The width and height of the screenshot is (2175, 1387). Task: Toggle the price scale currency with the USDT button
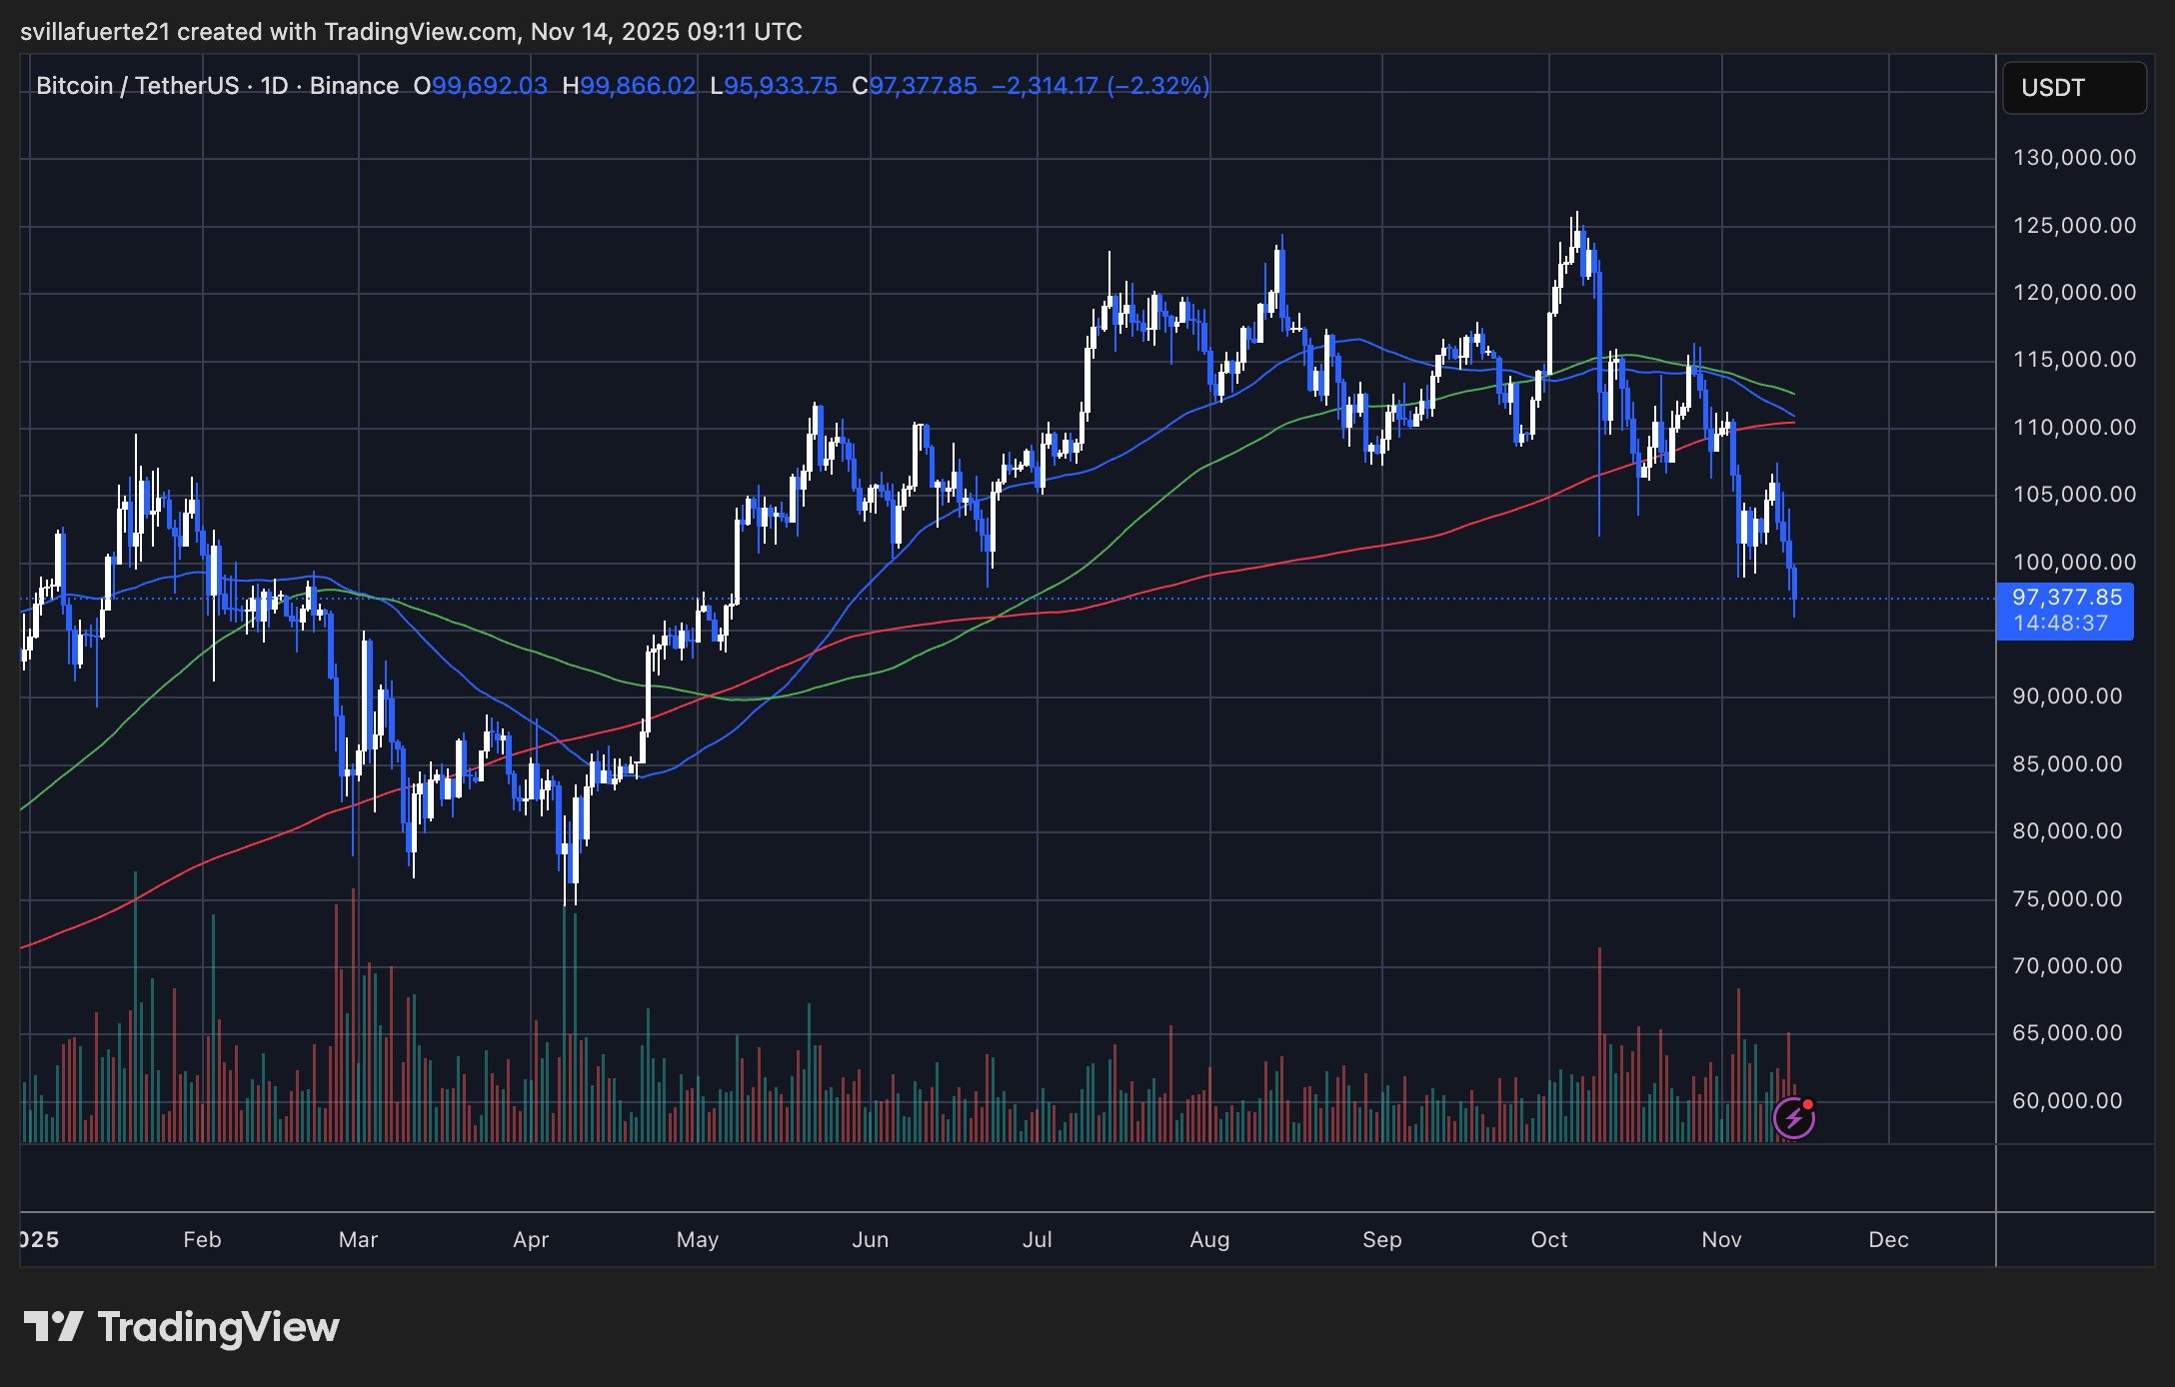2073,88
